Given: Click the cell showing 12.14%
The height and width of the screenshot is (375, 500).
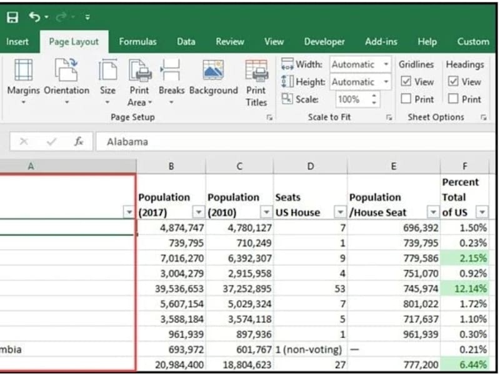Looking at the screenshot, I should (x=464, y=289).
